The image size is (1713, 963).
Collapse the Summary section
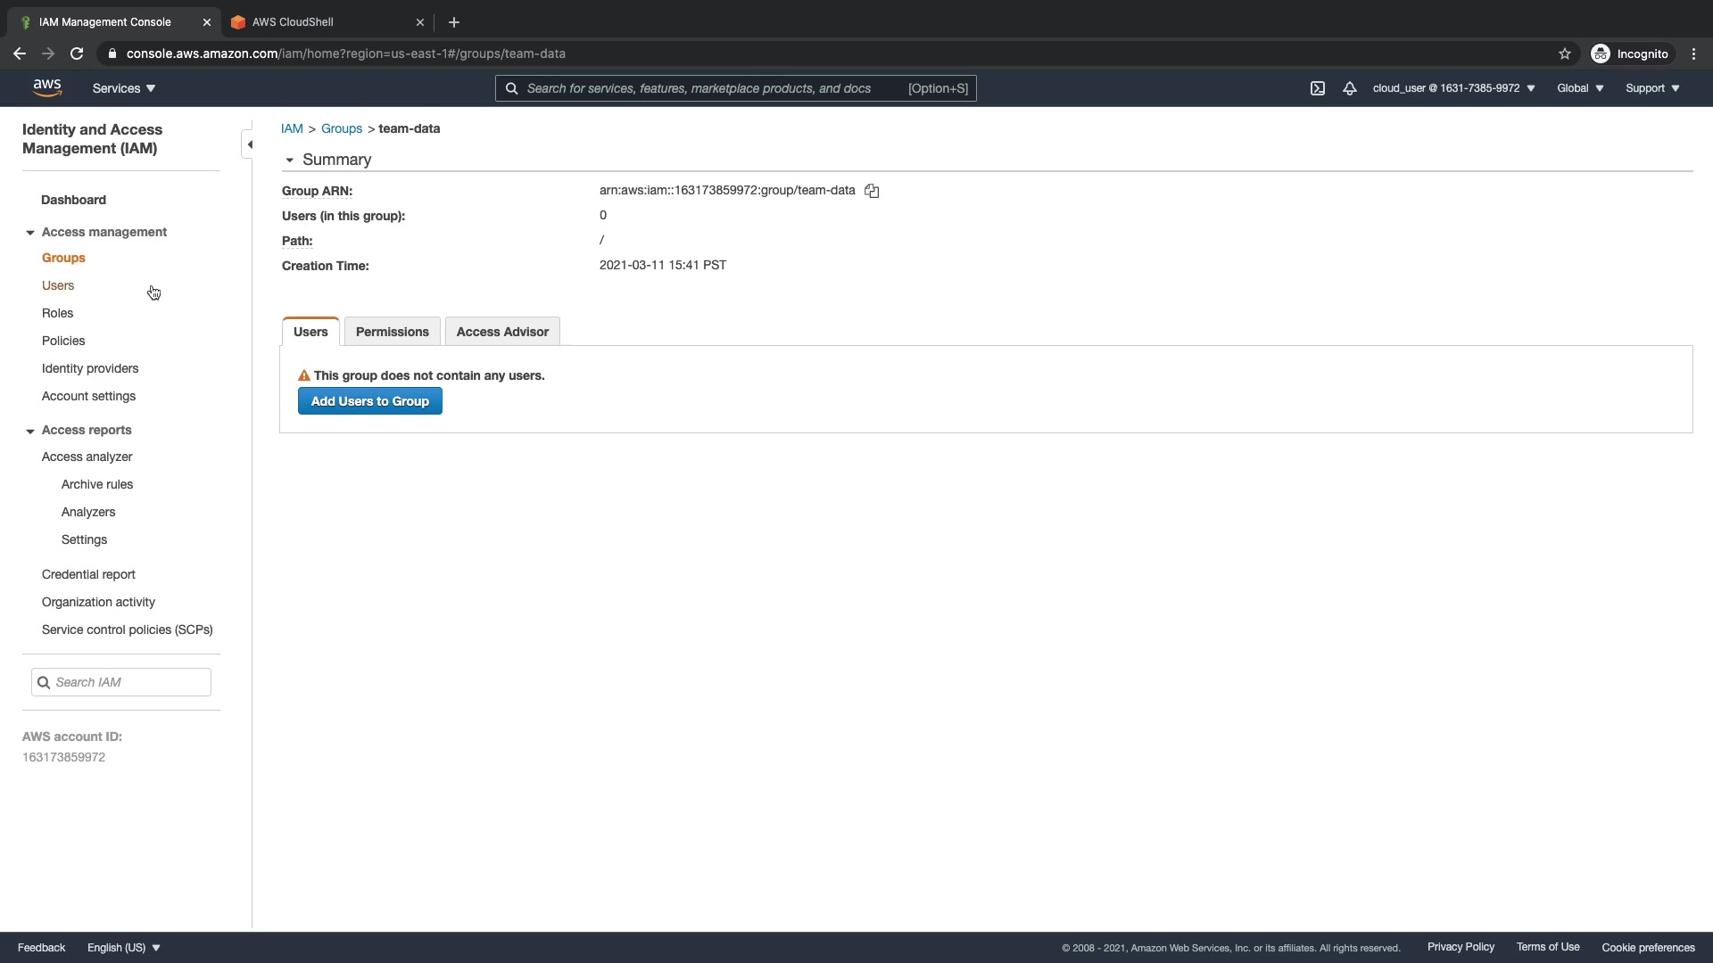290,160
